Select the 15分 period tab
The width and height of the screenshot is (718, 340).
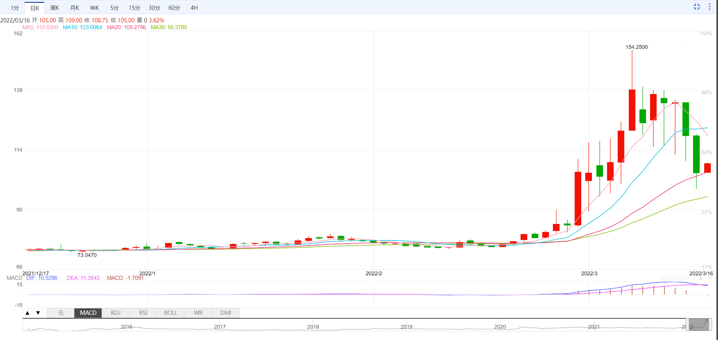(134, 8)
